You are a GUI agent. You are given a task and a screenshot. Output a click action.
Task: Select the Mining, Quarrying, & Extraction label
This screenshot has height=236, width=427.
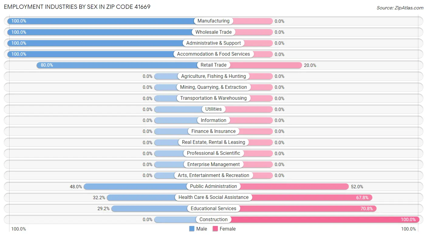[213, 87]
